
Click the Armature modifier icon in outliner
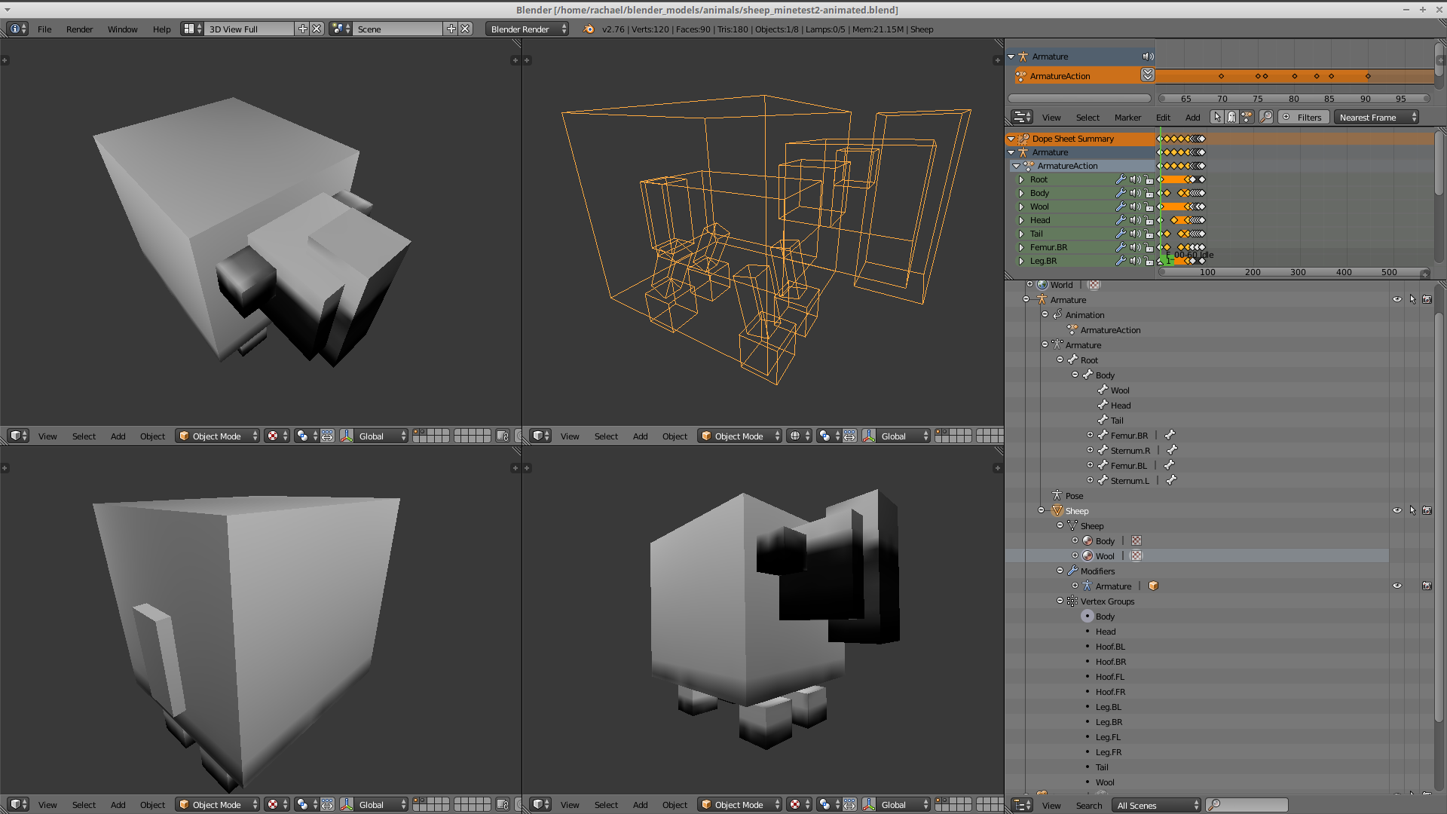click(1087, 586)
